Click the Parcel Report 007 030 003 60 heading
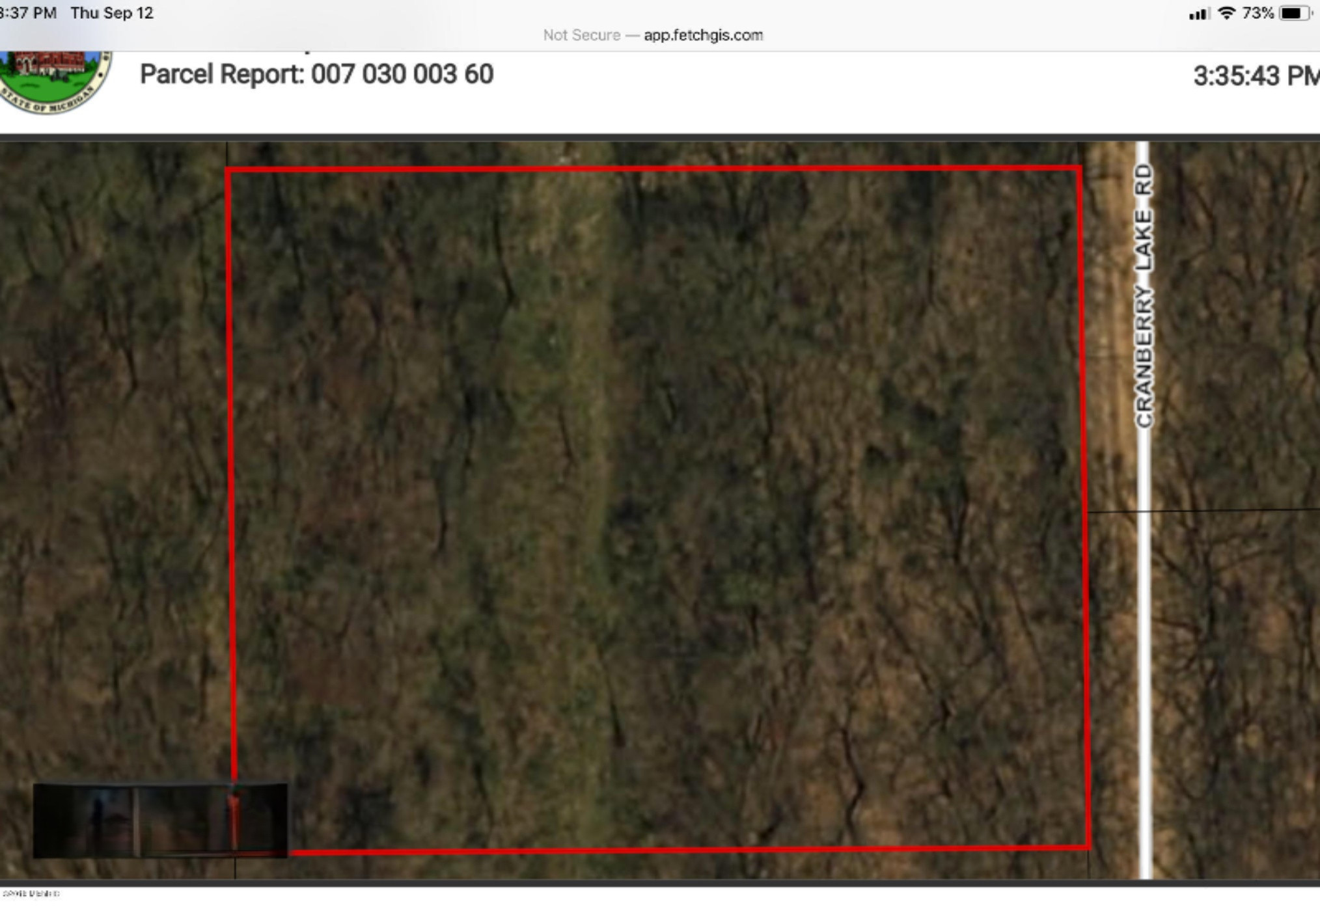This screenshot has height=924, width=1320. 316,74
